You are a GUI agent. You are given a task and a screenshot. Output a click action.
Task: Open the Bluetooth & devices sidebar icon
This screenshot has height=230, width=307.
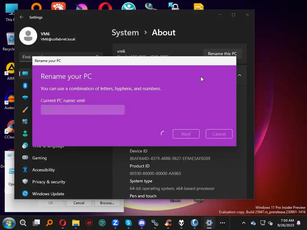[25, 86]
